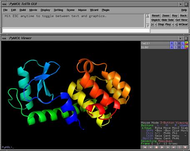The image size is (190, 151).
Task: Jump to last frame in Tcl/Tk GUI
Action: 176,25
